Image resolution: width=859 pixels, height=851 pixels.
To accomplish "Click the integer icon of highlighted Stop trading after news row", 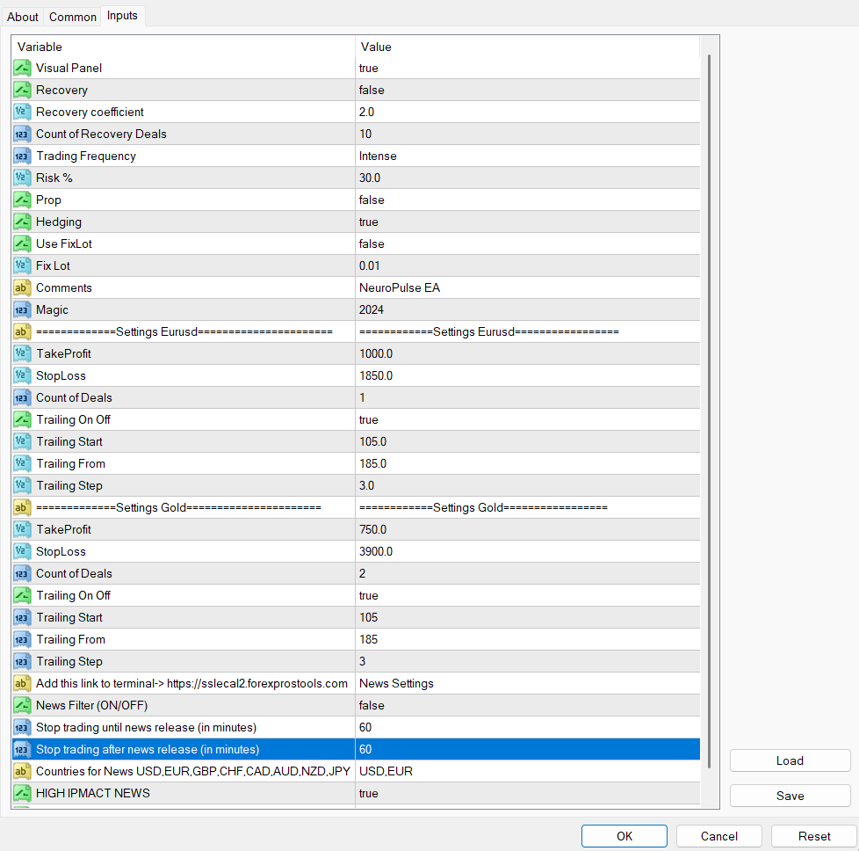I will tap(22, 749).
